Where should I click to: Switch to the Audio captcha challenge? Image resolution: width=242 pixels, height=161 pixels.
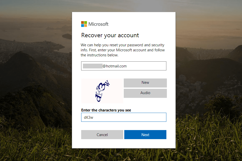click(145, 93)
